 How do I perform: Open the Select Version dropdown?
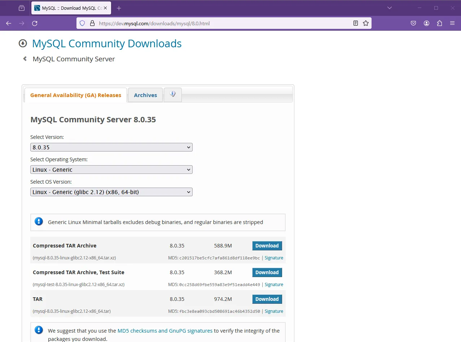click(111, 147)
